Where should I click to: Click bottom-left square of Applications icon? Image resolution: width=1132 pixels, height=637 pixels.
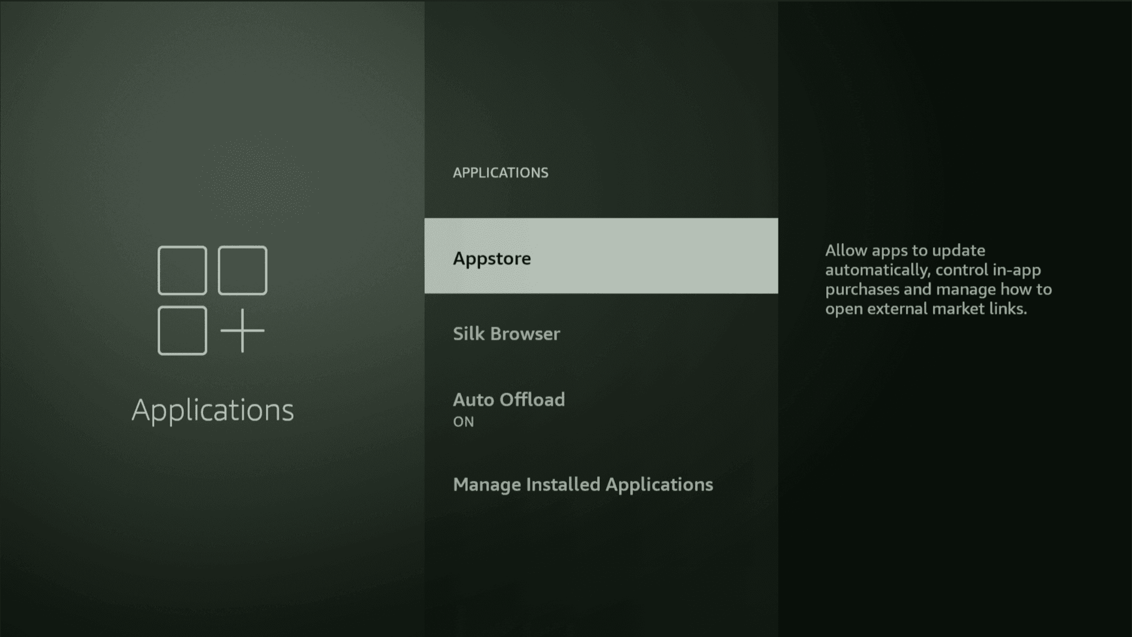point(182,331)
